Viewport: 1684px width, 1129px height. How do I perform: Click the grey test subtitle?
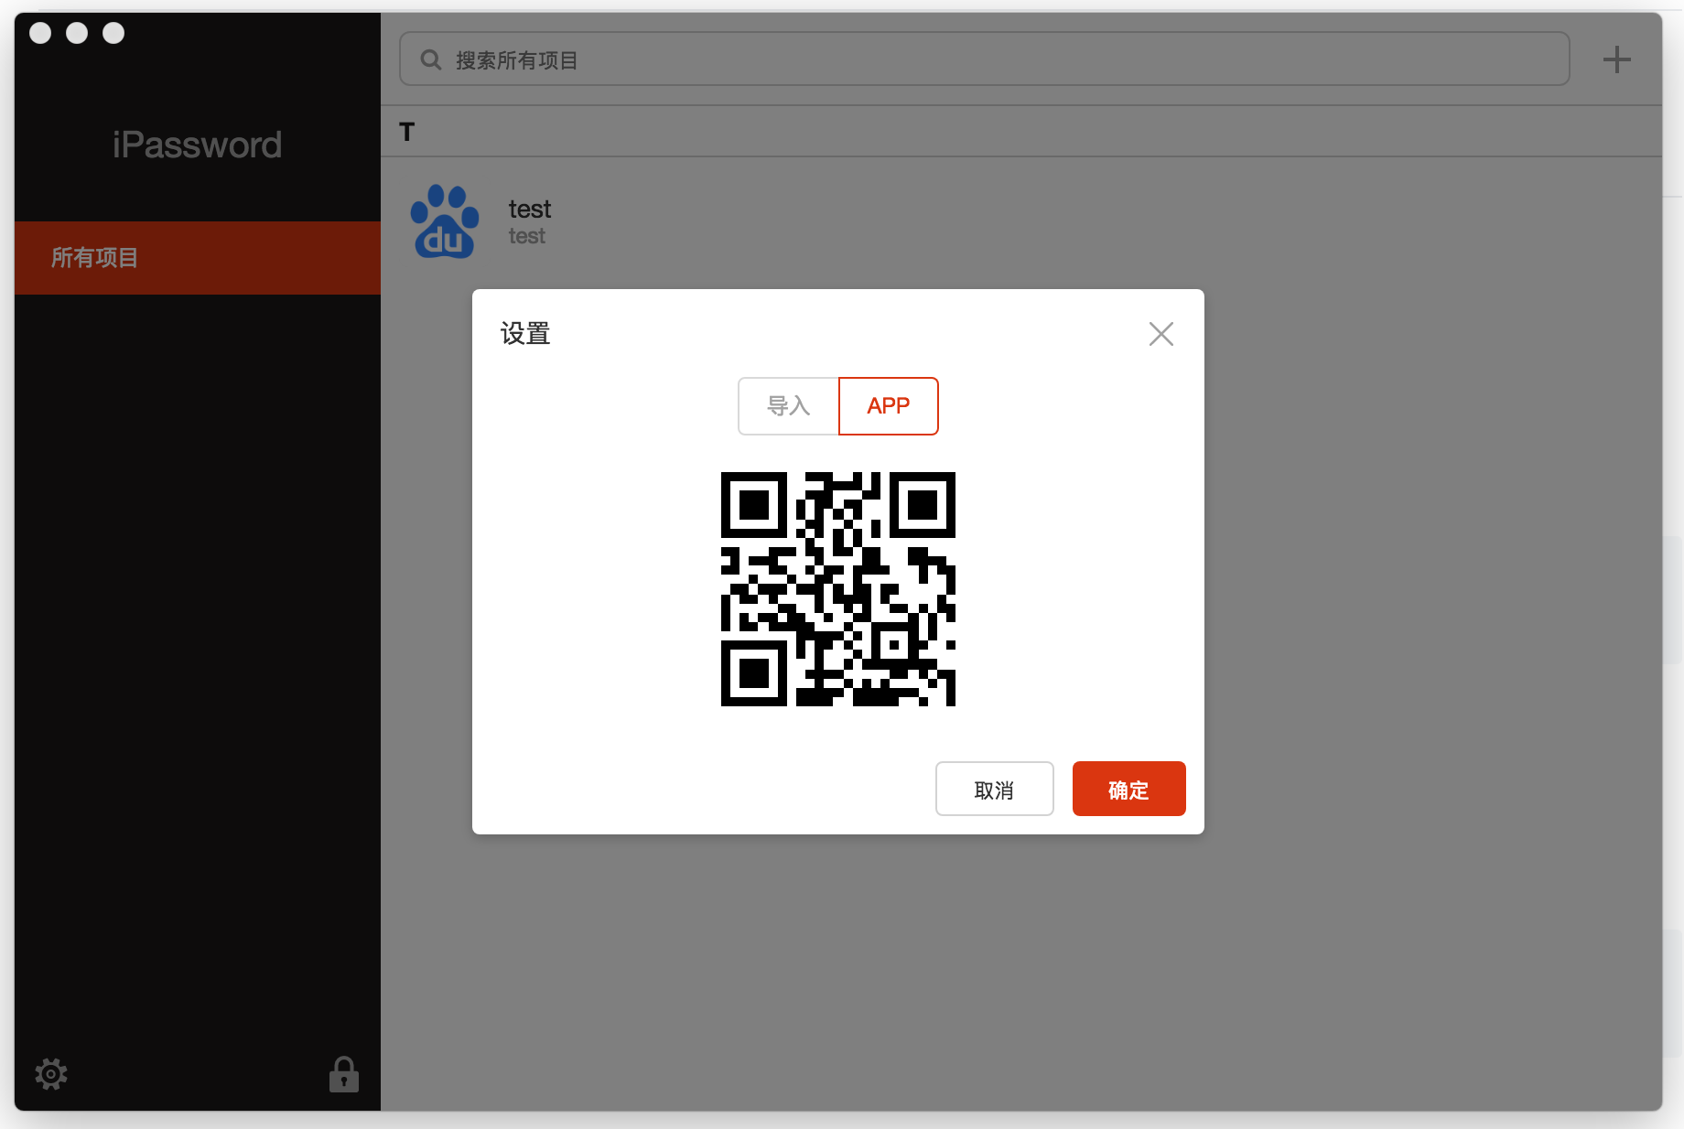click(x=527, y=236)
